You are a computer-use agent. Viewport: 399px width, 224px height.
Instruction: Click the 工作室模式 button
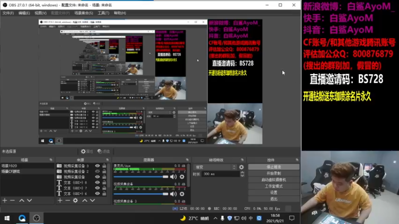click(273, 186)
